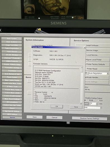Viewport: 110px width, 147px height.
Task: Open 2D Meas. Tools page
Action: click(12, 87)
